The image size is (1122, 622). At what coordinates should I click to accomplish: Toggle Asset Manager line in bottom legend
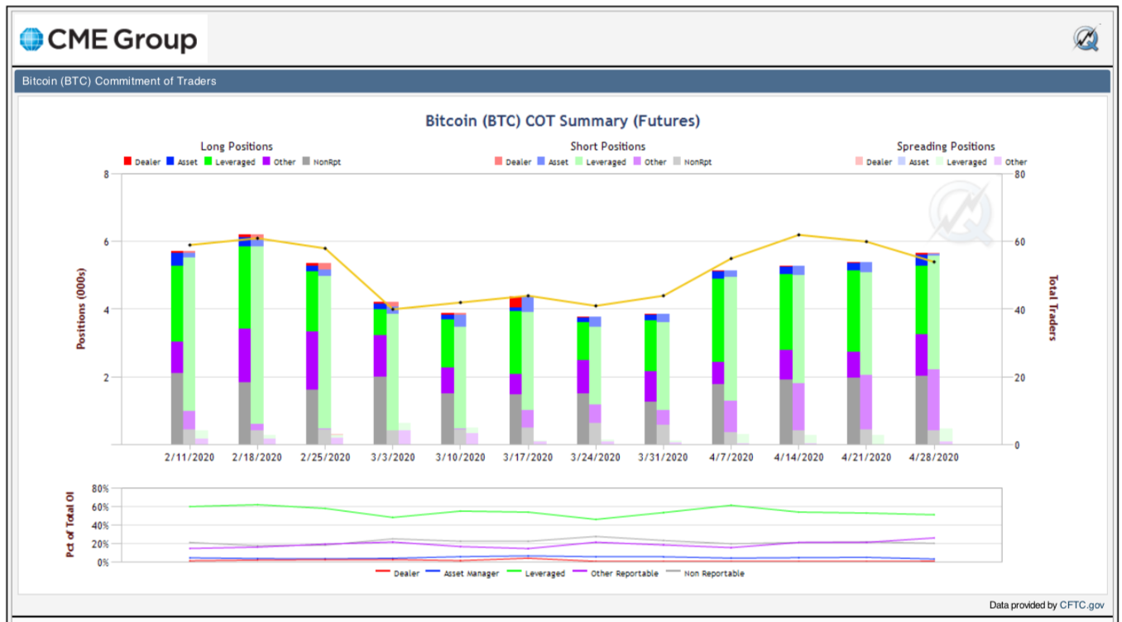pos(462,573)
